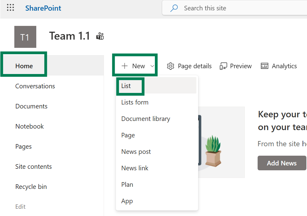This screenshot has width=307, height=216.
Task: Click the New button label
Action: 138,66
